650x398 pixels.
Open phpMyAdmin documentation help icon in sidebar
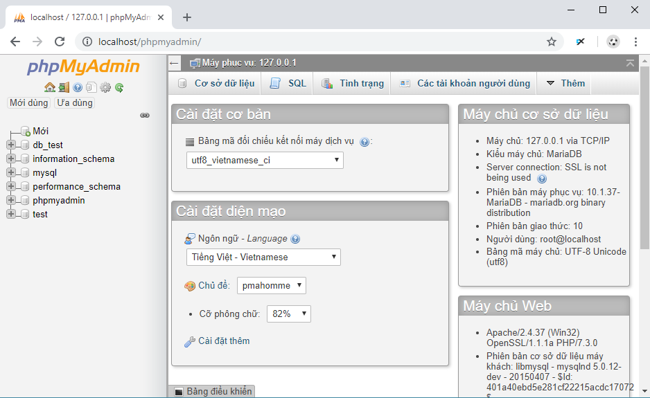pyautogui.click(x=78, y=87)
